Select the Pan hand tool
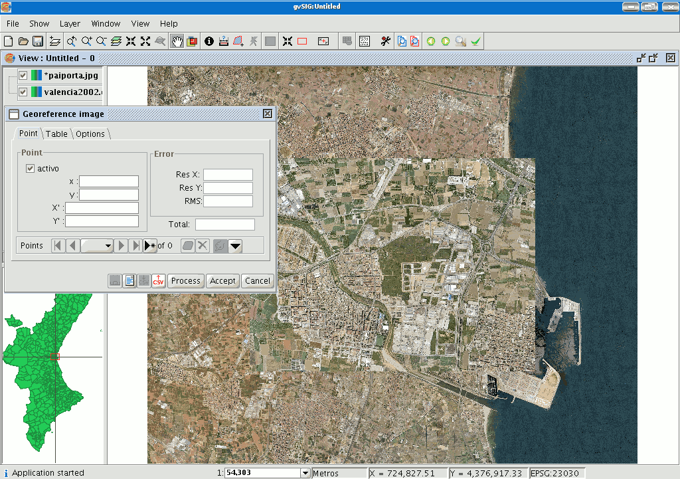 (x=177, y=41)
